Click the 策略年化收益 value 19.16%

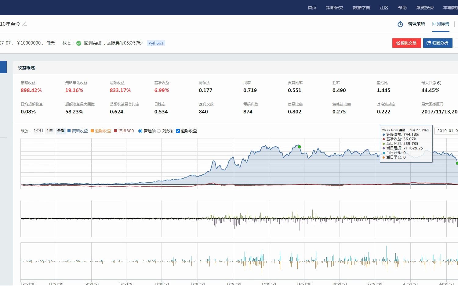[74, 90]
